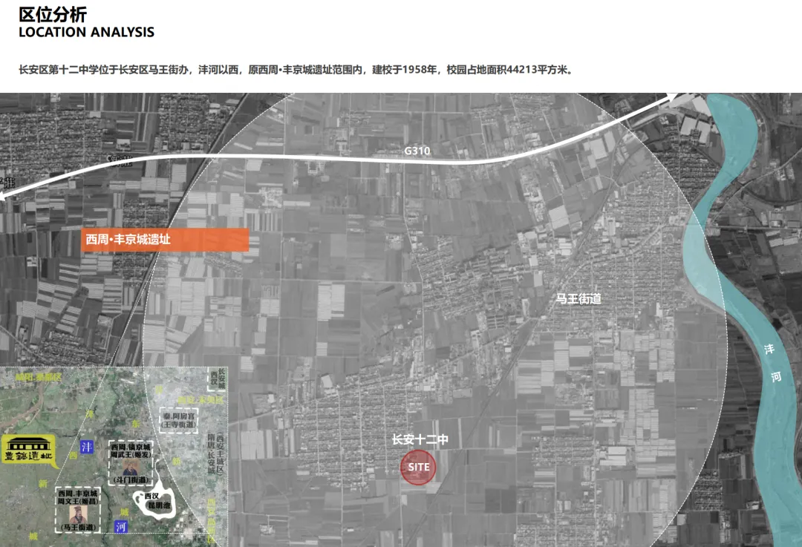
Task: Click the 长安十二中 label above the site
Action: click(x=420, y=439)
